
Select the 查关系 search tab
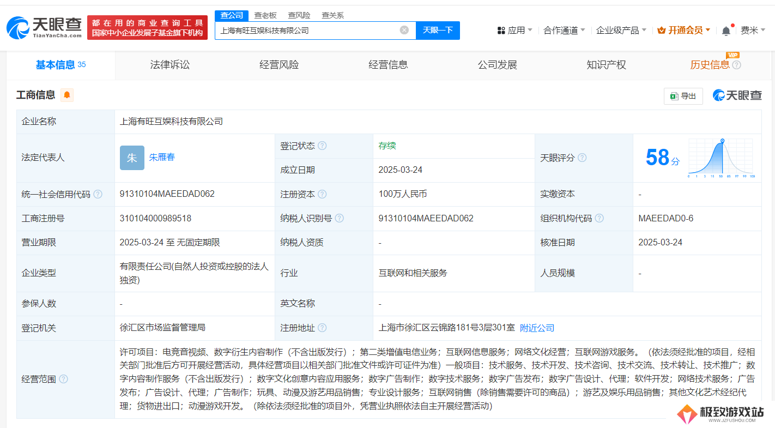click(x=332, y=15)
